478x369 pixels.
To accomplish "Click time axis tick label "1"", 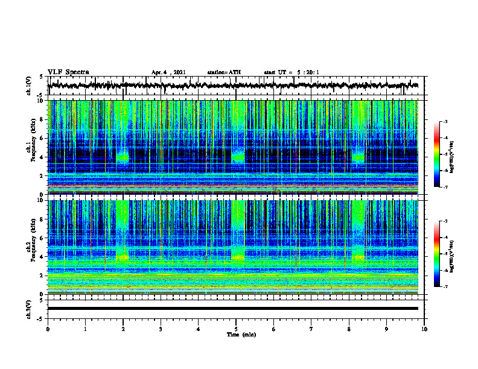I will click(x=85, y=329).
